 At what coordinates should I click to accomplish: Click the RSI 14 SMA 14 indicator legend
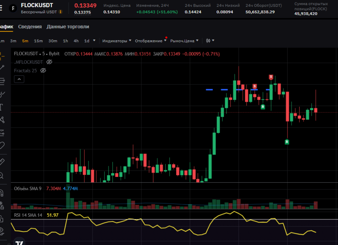coord(28,215)
